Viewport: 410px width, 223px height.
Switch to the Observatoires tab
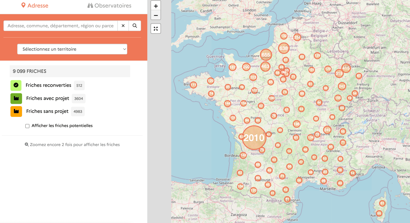[x=109, y=5]
